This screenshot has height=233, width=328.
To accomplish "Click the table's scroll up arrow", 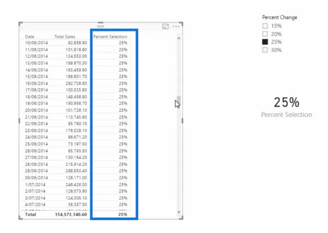I will [178, 38].
